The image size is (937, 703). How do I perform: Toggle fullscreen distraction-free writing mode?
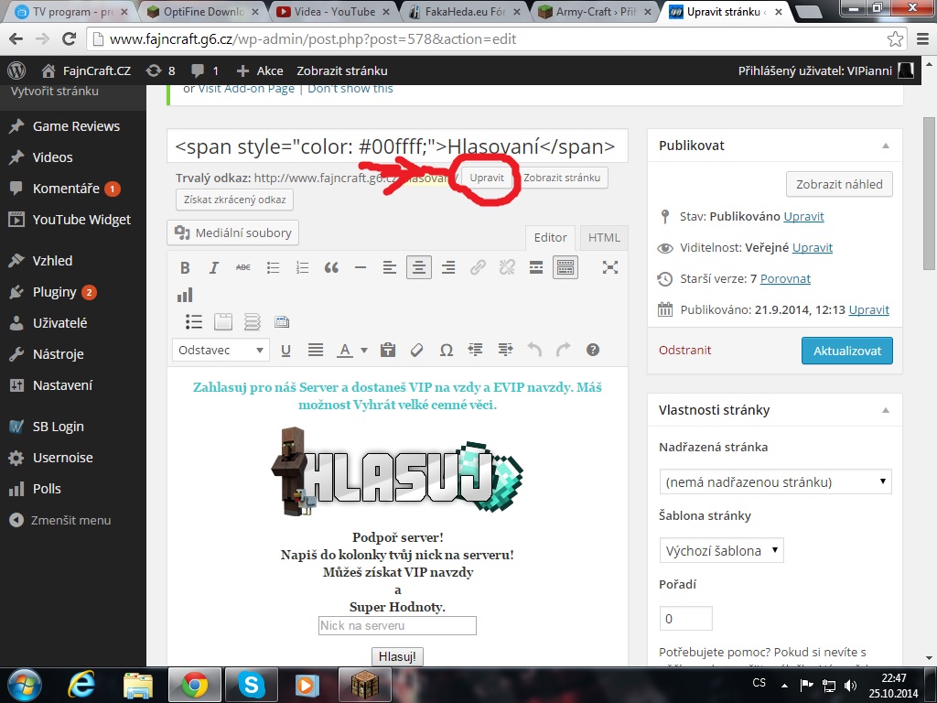(610, 268)
